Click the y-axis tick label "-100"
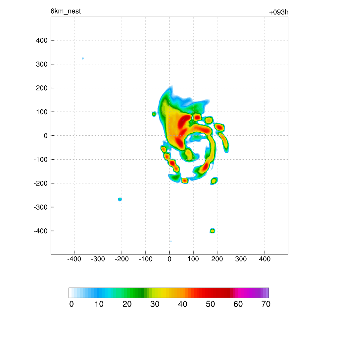 41,160
